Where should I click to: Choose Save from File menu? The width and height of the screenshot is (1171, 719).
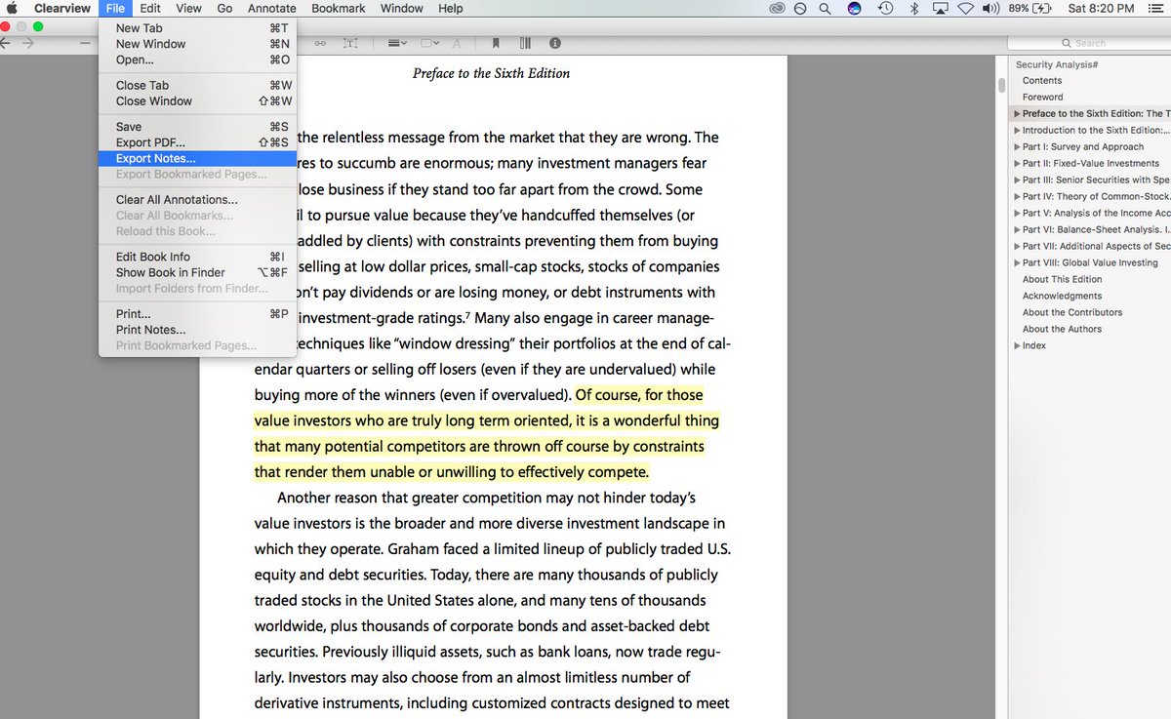(x=198, y=127)
